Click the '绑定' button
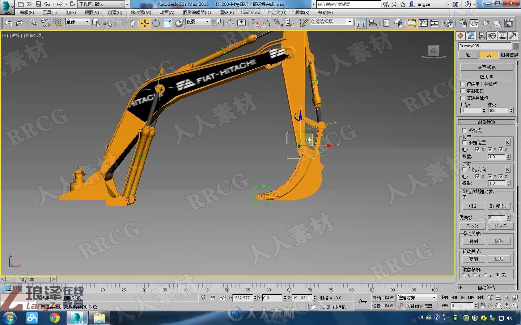Screen dimensions: 521x325 pos(473,206)
